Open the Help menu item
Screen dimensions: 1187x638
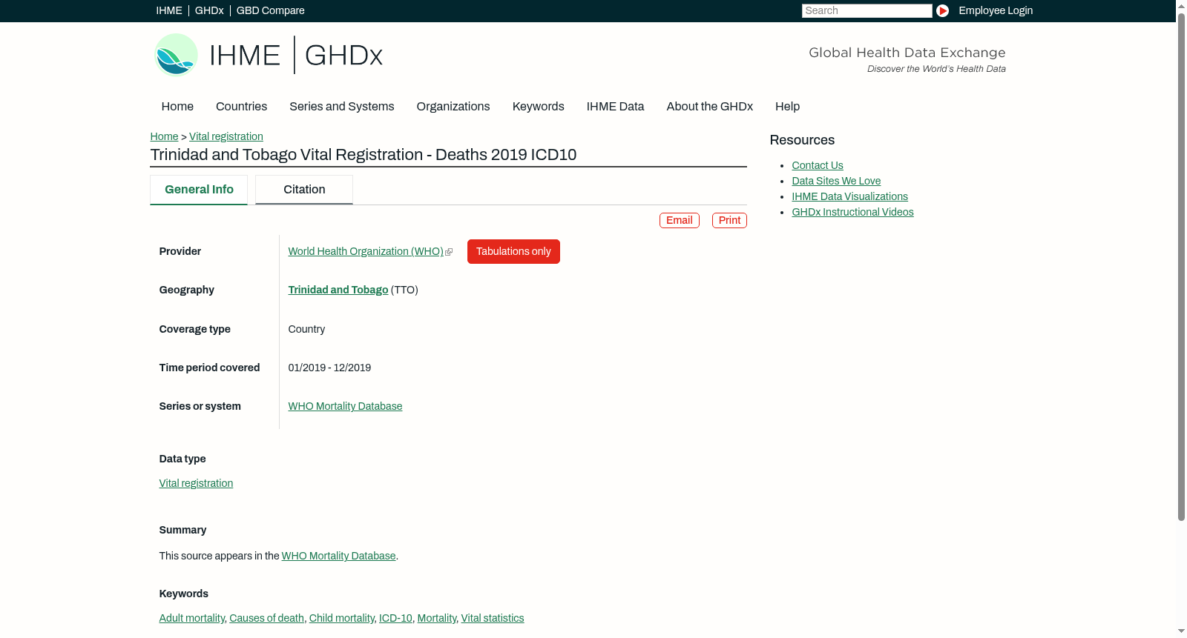787,107
